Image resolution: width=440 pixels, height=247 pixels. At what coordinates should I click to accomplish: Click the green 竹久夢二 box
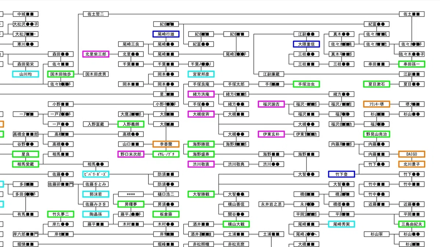(x=60, y=214)
